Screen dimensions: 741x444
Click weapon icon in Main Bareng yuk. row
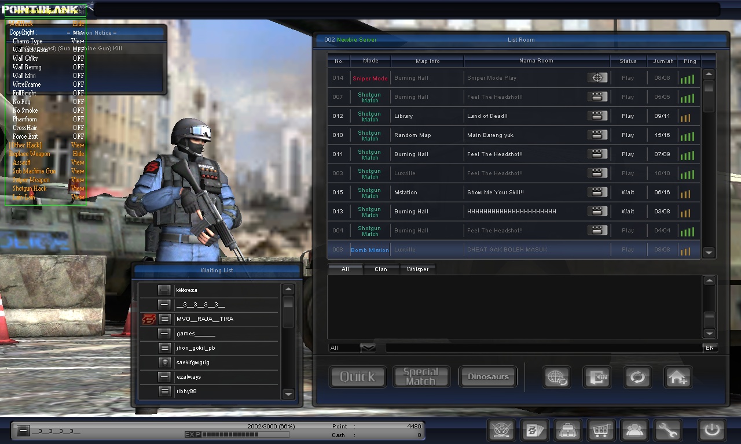(598, 135)
